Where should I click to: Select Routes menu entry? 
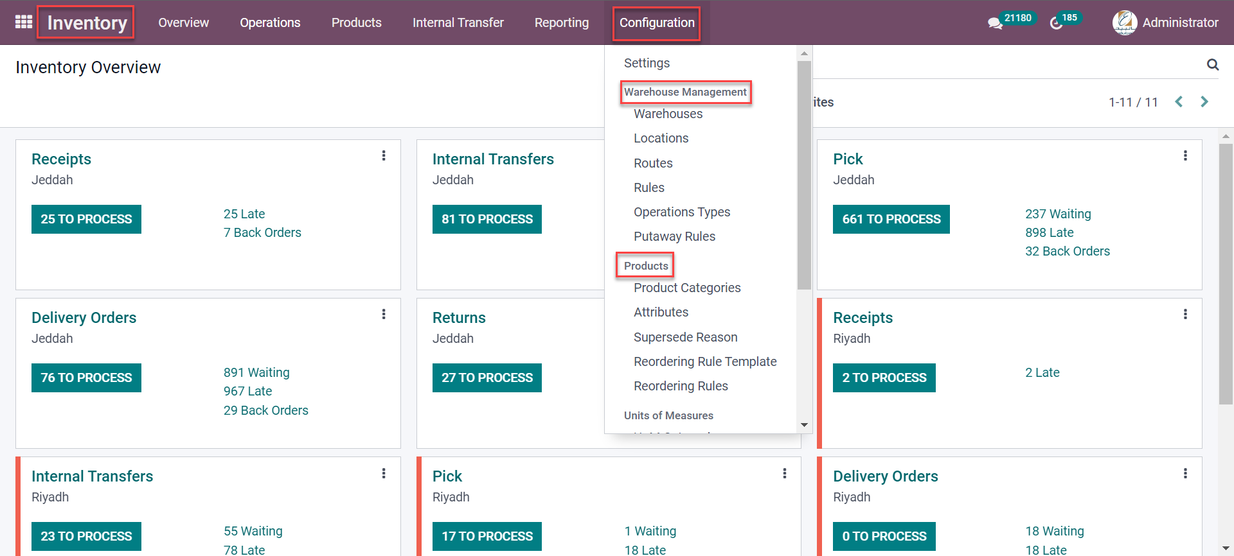[653, 163]
